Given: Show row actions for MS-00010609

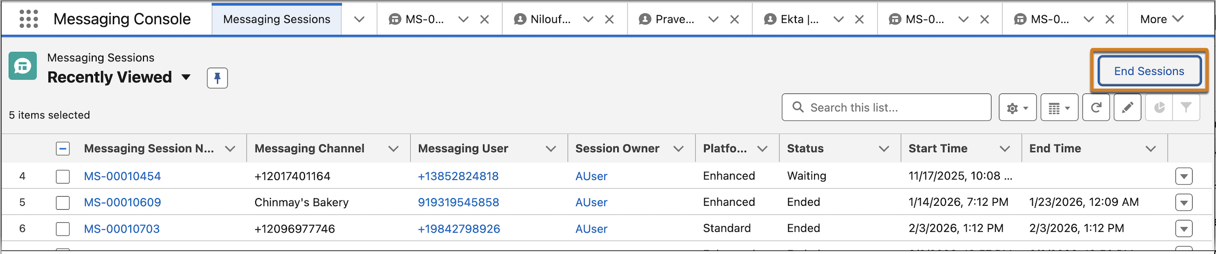Looking at the screenshot, I should (x=1184, y=202).
